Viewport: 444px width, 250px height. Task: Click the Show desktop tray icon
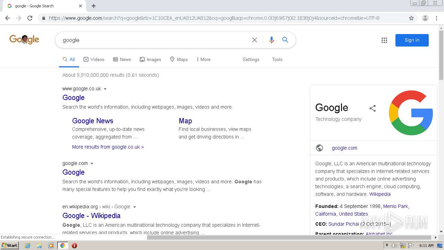[440, 245]
